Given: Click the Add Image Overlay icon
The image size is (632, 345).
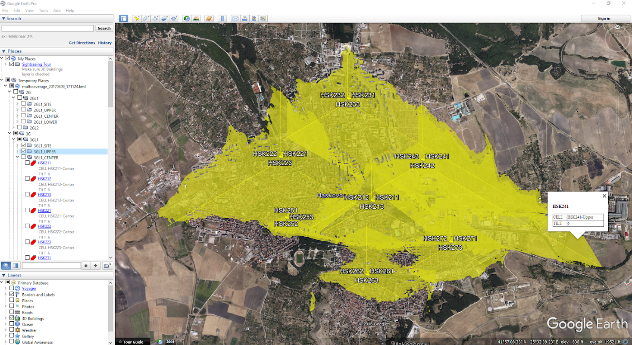Looking at the screenshot, I should coord(165,19).
